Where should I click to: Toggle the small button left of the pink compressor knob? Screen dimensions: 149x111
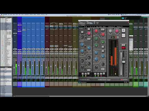click(x=82, y=32)
